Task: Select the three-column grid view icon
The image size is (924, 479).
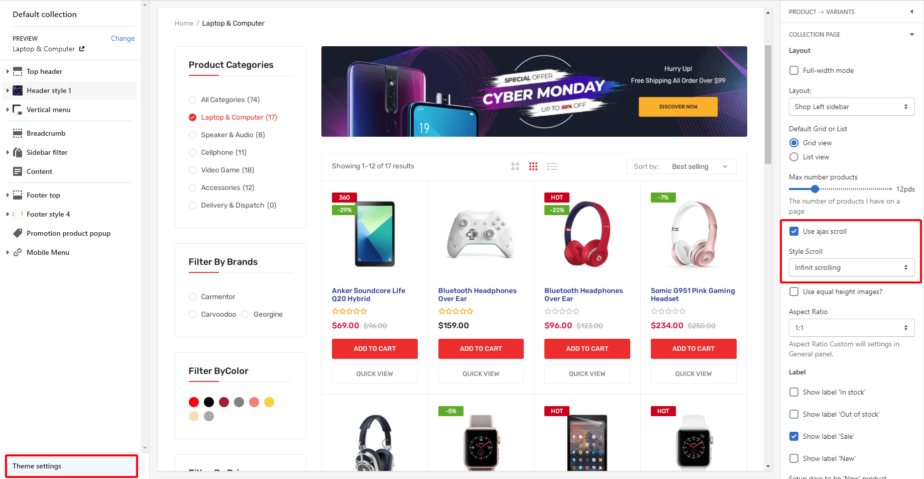Action: click(533, 166)
